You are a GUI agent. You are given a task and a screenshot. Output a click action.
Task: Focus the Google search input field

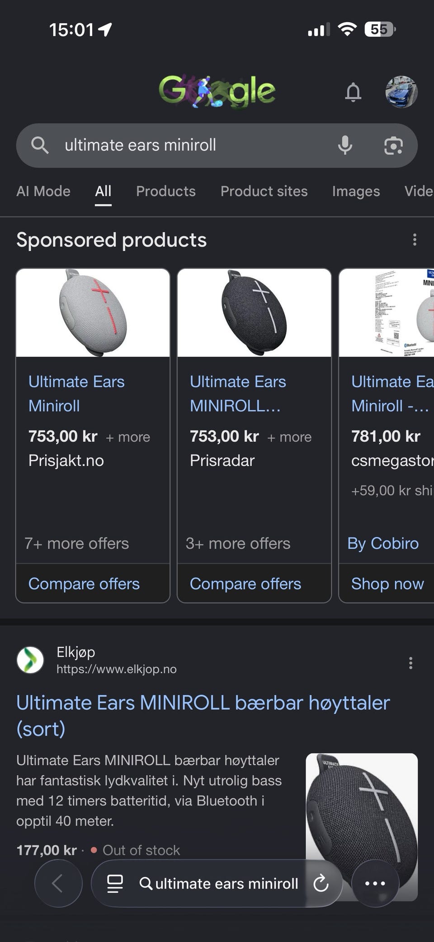tap(194, 145)
